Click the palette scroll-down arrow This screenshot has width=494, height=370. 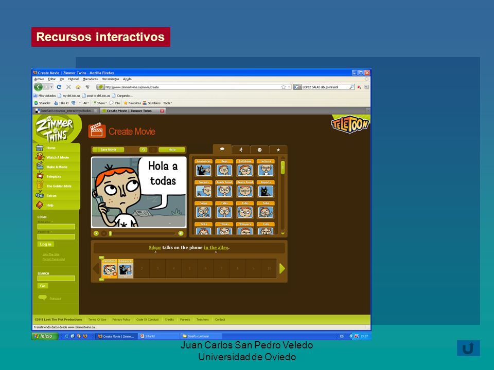coord(283,233)
